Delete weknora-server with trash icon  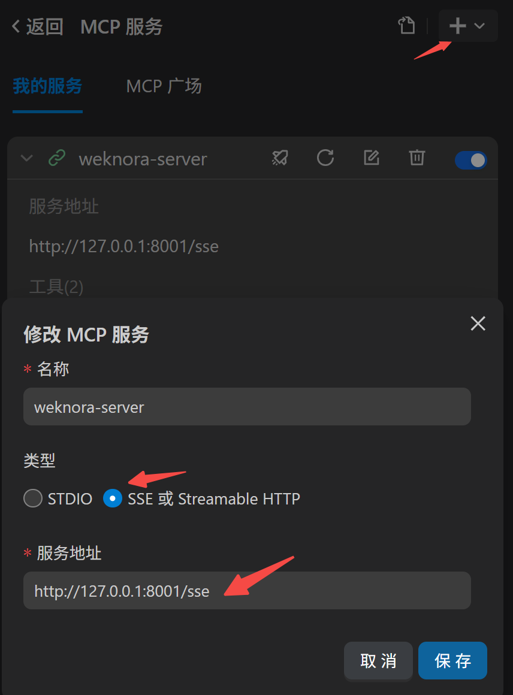pos(417,158)
